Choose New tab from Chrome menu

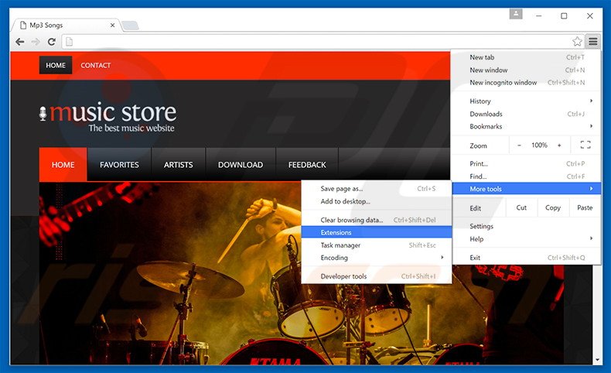(x=526, y=57)
